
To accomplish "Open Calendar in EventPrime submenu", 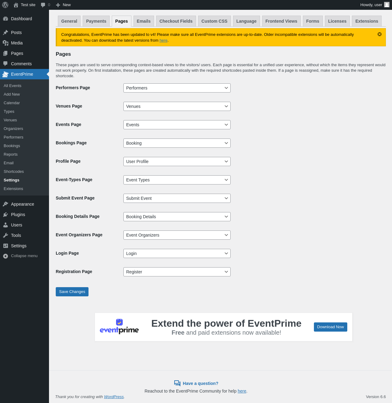I will click(24, 103).
